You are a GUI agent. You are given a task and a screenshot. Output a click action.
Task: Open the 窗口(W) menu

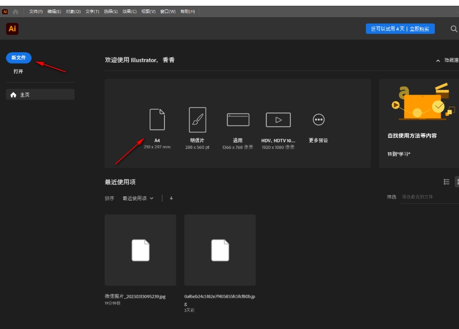click(168, 11)
